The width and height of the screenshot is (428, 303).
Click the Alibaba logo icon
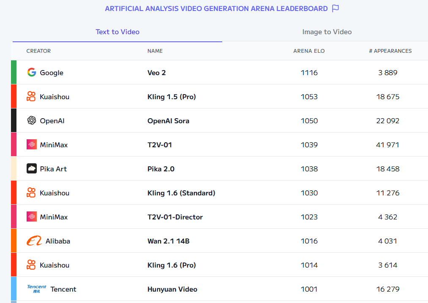34,241
